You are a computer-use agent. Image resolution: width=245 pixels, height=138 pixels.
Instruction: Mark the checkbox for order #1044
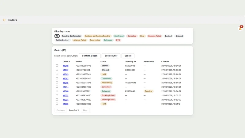[57, 87]
